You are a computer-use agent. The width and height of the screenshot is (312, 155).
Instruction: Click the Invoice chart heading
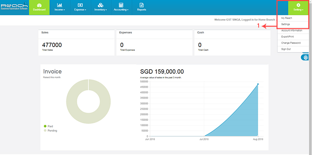52,71
